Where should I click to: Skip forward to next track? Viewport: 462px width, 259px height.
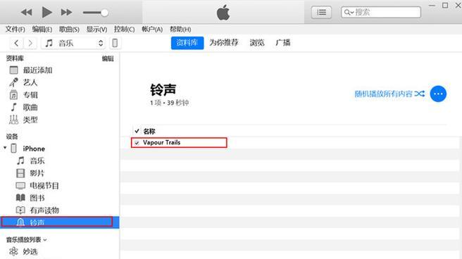66,13
